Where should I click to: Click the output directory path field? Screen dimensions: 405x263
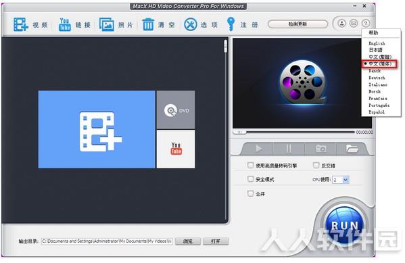107,241
